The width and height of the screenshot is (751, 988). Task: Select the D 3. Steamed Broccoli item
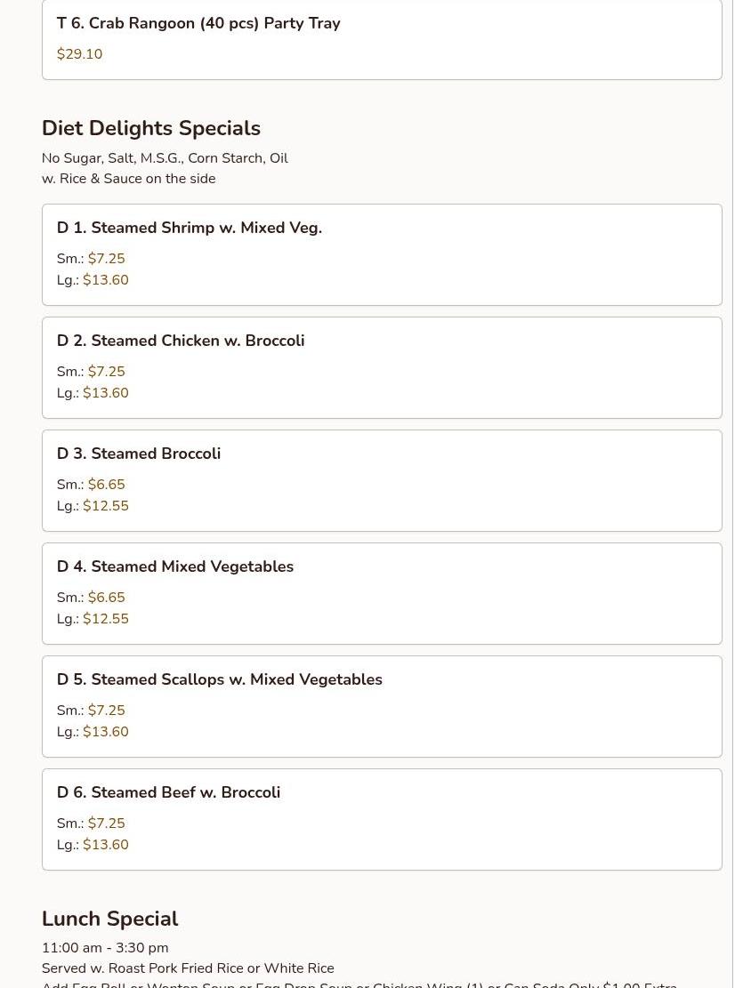click(x=138, y=454)
